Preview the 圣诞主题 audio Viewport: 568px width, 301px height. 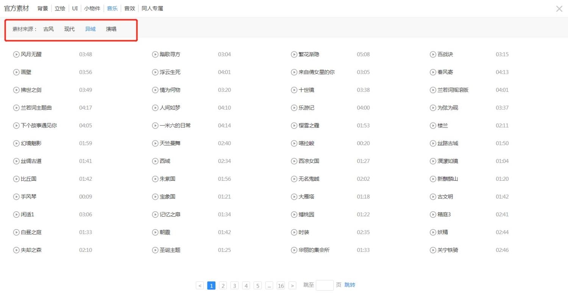(155, 250)
